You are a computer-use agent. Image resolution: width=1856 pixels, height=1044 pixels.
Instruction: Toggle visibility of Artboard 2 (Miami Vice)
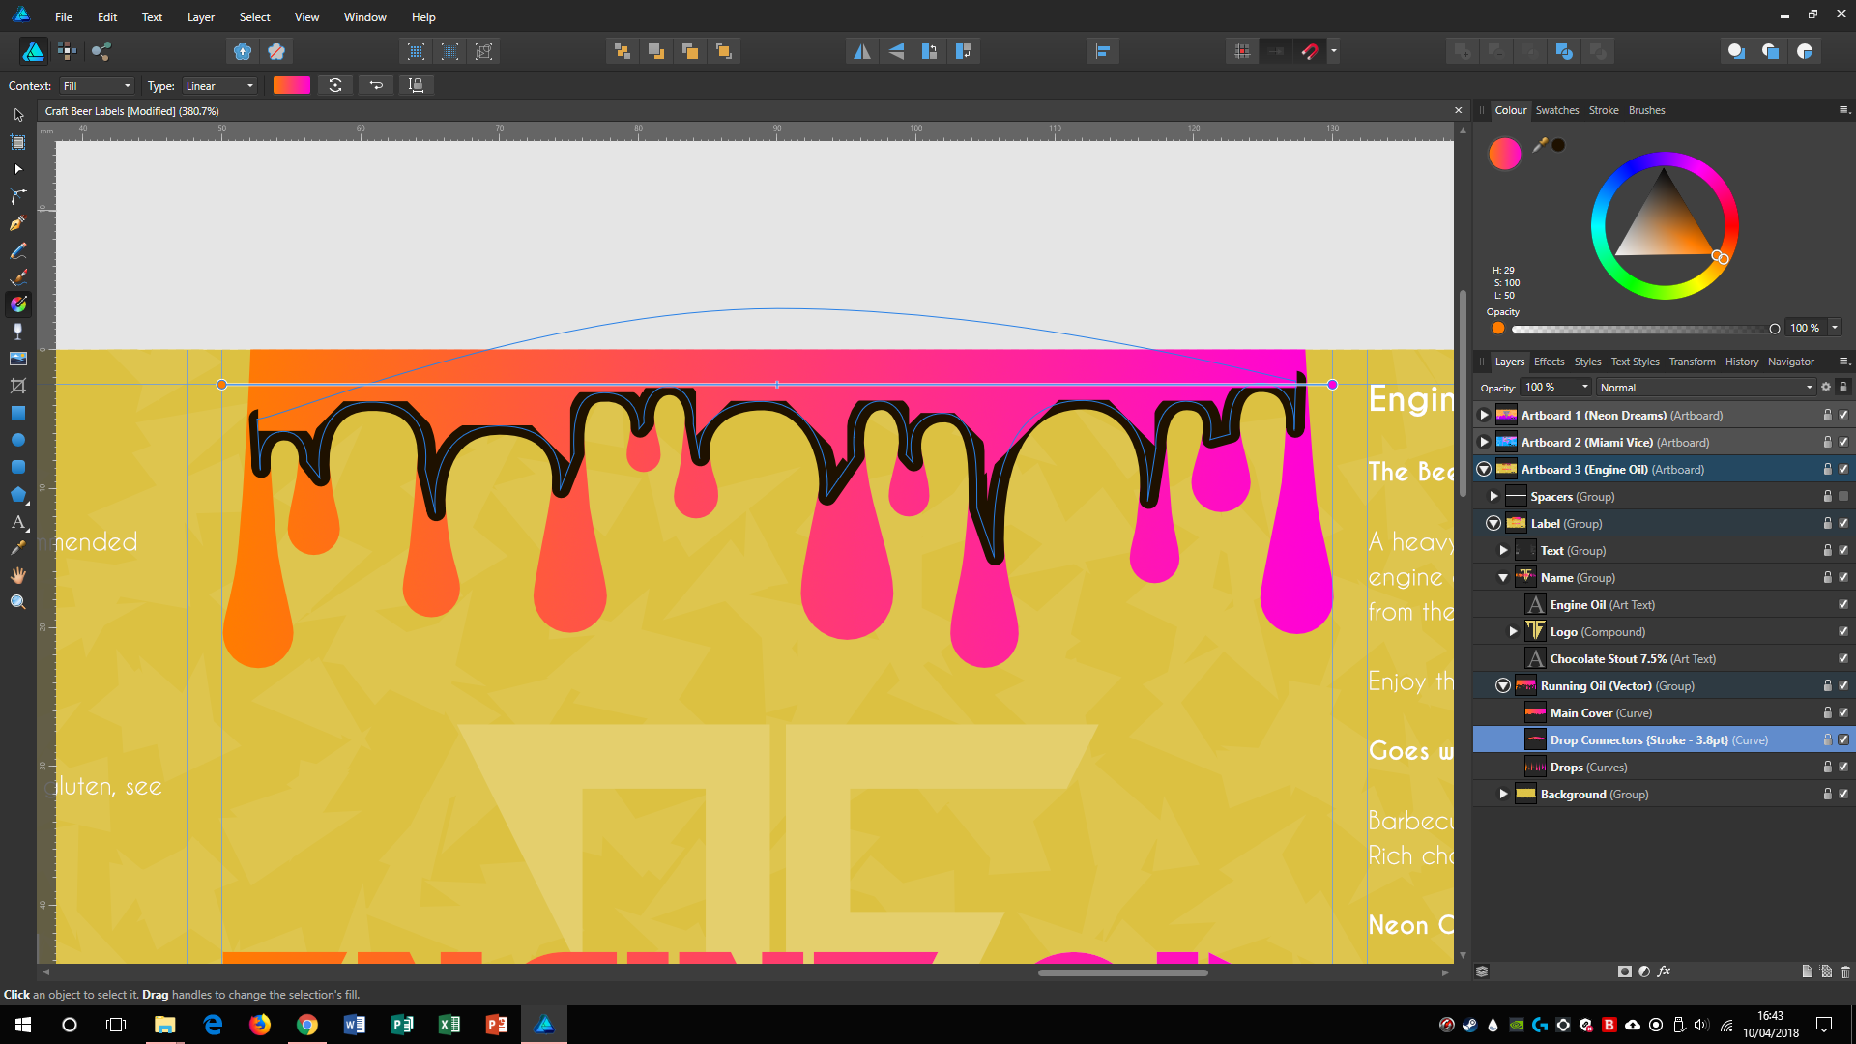pyautogui.click(x=1843, y=443)
